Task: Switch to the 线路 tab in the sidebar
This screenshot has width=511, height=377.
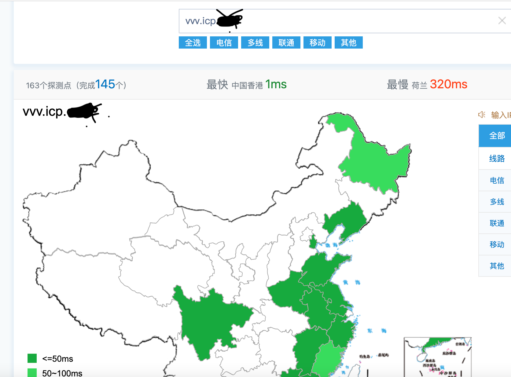Action: (497, 159)
